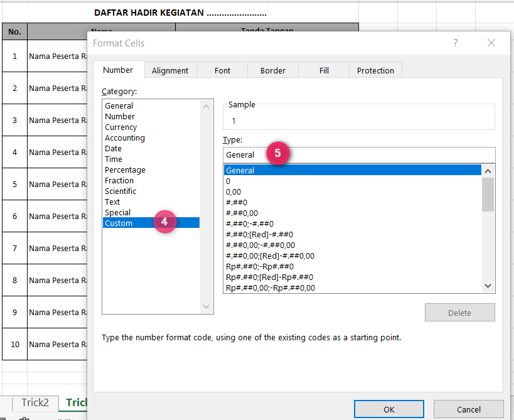This screenshot has width=514, height=420.
Task: Select the Fill tab
Action: click(x=323, y=70)
